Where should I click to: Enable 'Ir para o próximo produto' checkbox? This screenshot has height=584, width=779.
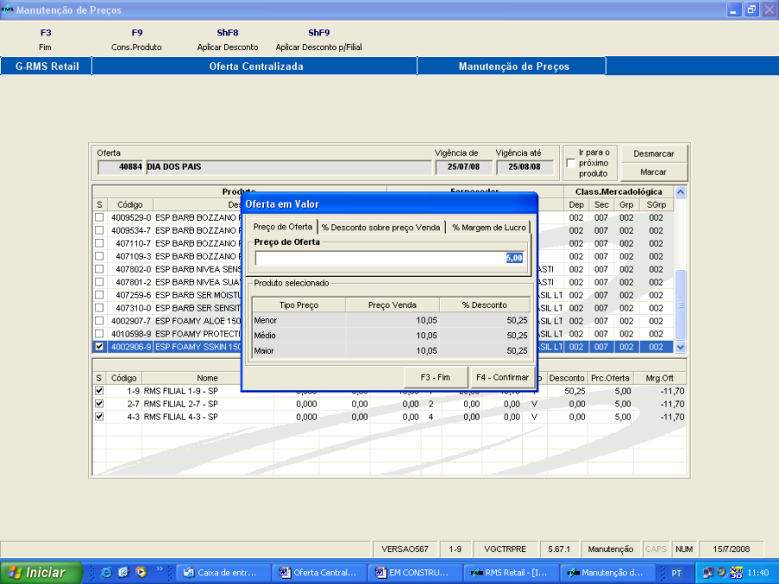[x=570, y=163]
